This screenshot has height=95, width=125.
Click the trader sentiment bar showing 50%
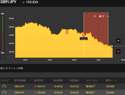pos(3,33)
